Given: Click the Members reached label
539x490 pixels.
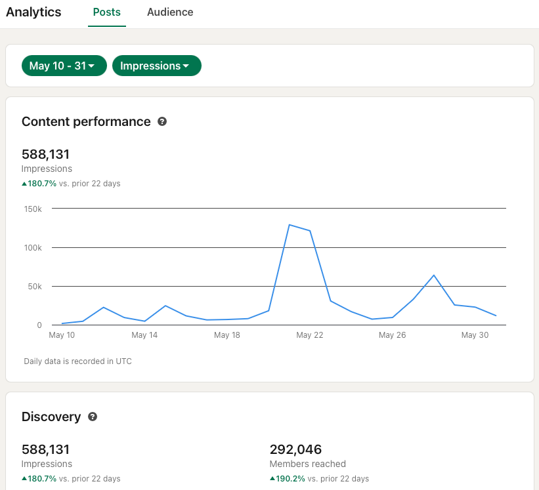Looking at the screenshot, I should (308, 464).
